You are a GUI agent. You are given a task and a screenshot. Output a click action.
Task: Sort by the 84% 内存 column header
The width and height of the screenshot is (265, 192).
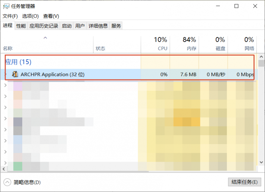(184, 44)
